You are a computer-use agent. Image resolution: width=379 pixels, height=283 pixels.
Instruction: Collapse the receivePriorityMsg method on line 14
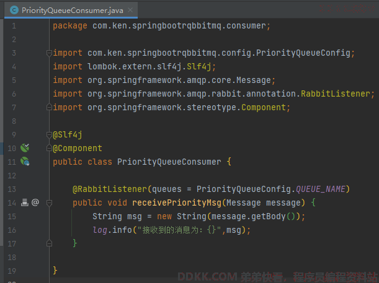pos(49,202)
